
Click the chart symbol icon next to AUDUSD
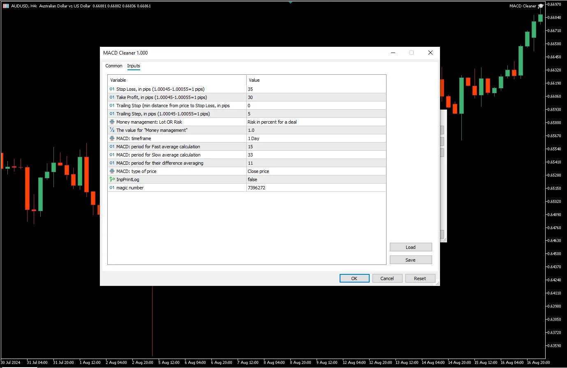pos(6,6)
